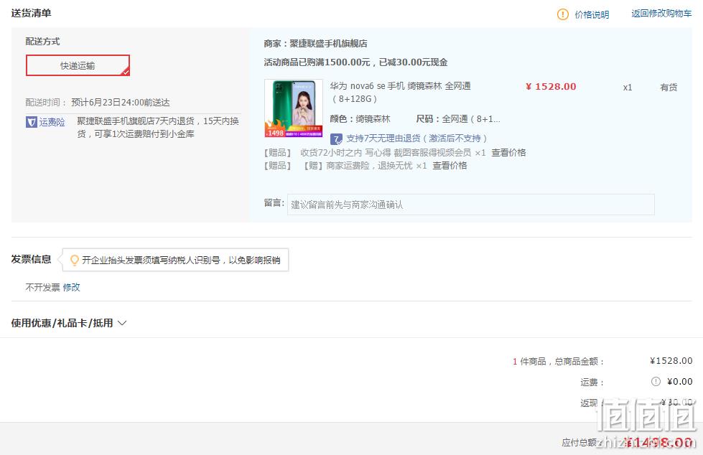Open the 运费险 link

coord(52,122)
